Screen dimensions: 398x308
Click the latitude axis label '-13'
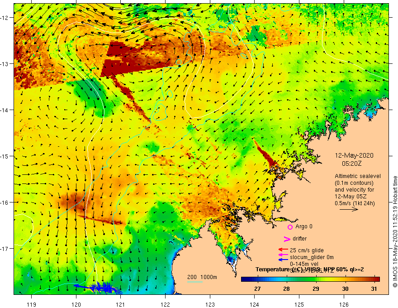pos(5,64)
